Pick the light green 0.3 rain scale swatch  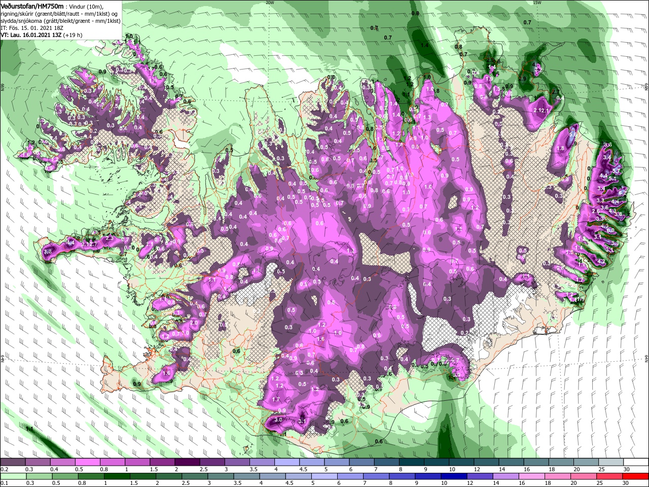pyautogui.click(x=39, y=476)
